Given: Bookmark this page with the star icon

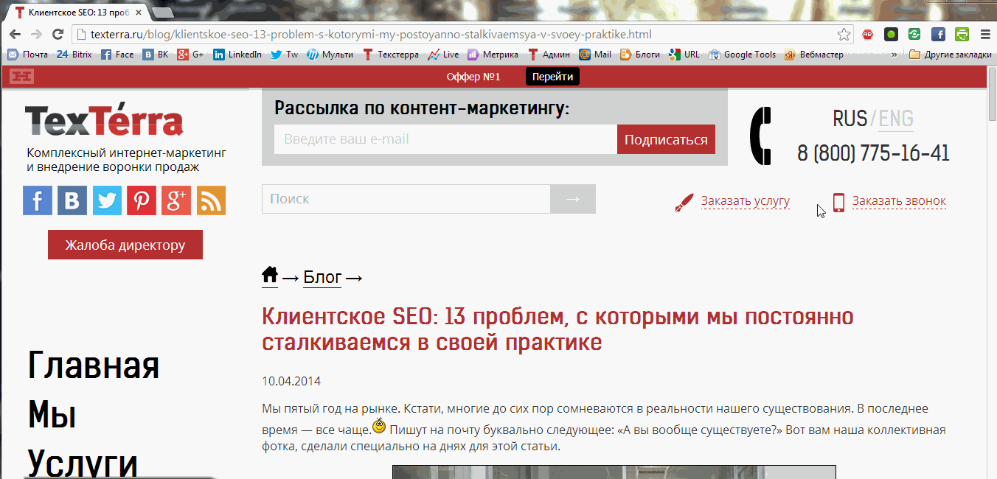Looking at the screenshot, I should [844, 35].
